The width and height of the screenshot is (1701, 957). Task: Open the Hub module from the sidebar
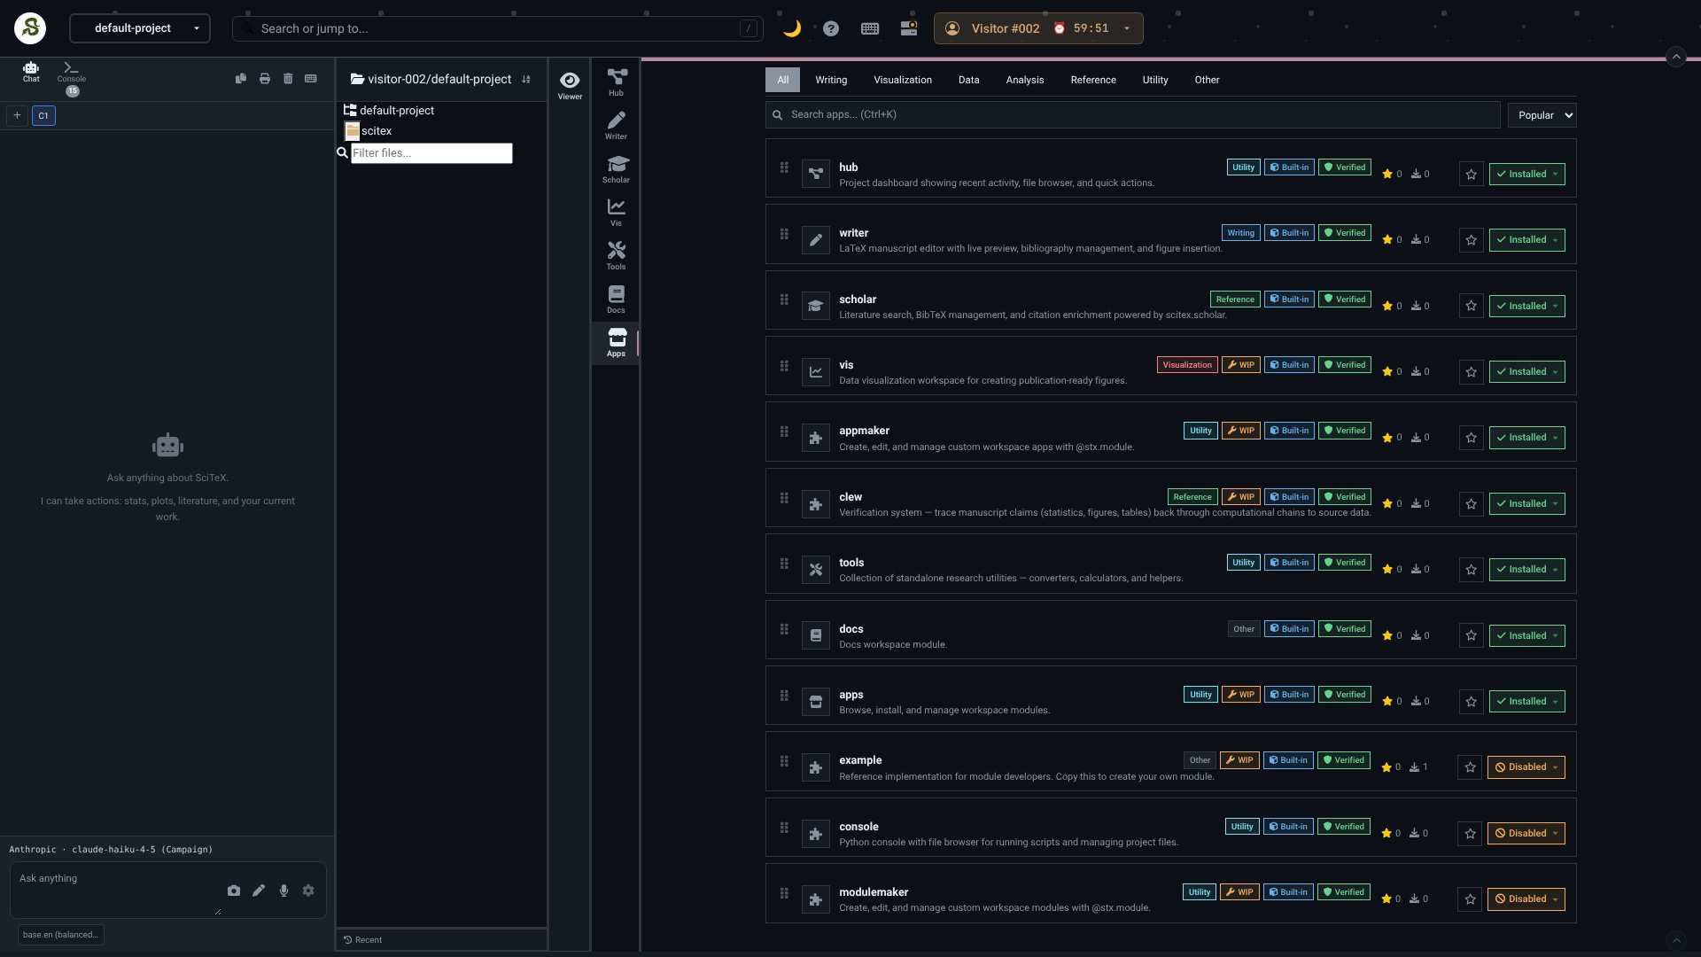point(616,82)
